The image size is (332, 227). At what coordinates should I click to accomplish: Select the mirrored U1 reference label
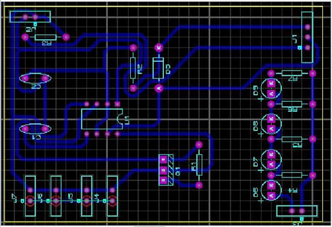127,120
